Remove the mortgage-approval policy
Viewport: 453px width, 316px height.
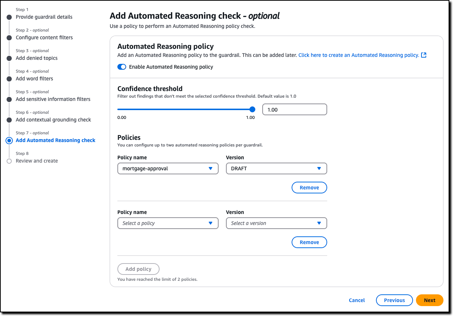309,188
